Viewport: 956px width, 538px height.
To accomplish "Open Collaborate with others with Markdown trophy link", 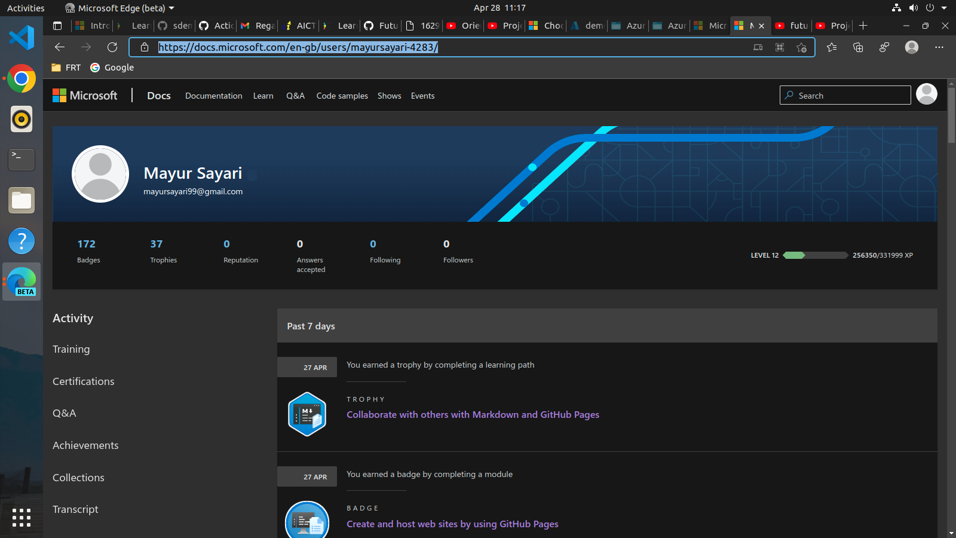I will [473, 415].
